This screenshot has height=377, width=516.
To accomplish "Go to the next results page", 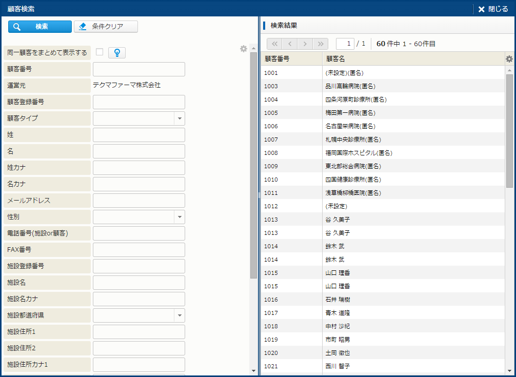I will tap(305, 44).
